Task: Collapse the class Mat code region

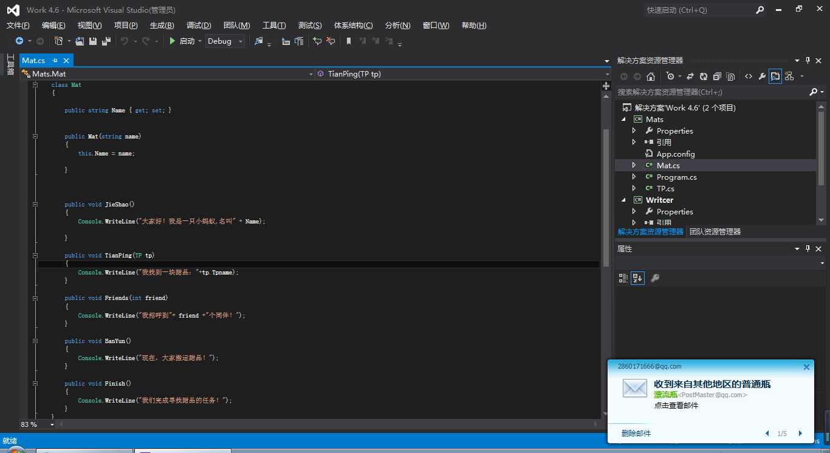Action: (35, 85)
